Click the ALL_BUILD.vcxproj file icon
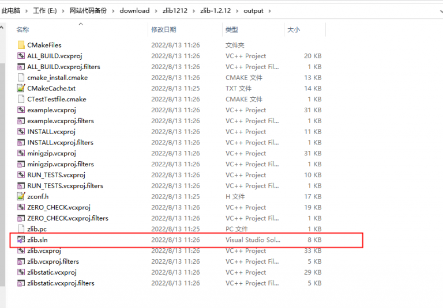The width and height of the screenshot is (443, 308). [21, 56]
